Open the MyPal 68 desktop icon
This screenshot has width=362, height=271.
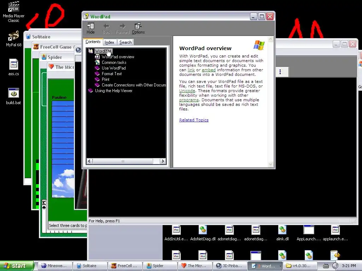click(x=14, y=39)
